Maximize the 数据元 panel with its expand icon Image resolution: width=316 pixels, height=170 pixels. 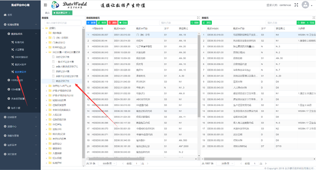(x=314, y=18)
